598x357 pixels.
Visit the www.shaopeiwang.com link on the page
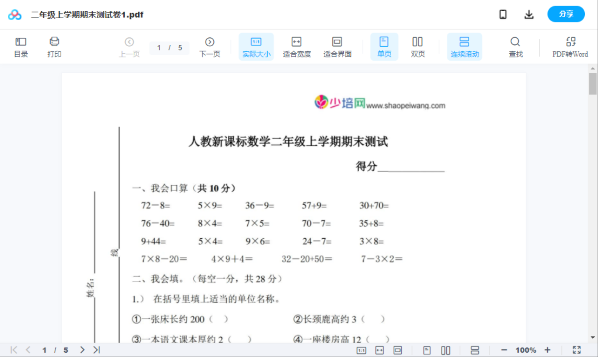pos(407,105)
